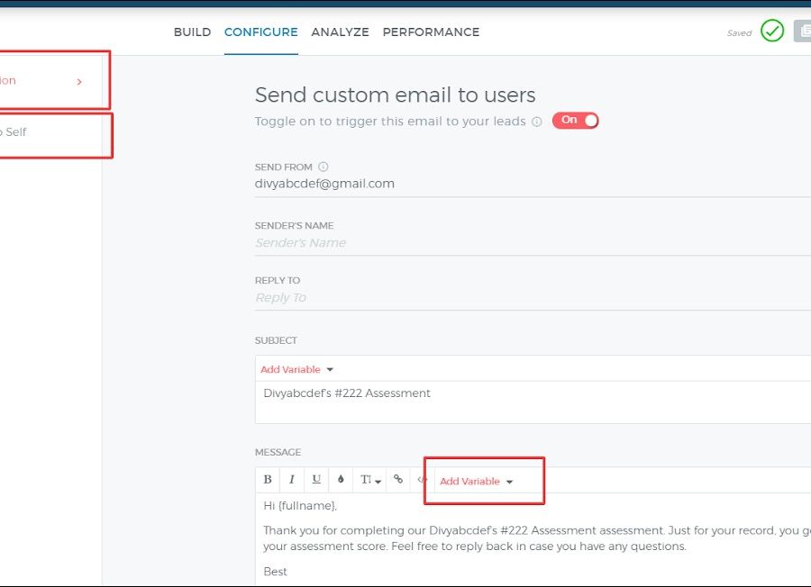The width and height of the screenshot is (811, 587).
Task: Insert link using the chain icon
Action: pyautogui.click(x=398, y=480)
